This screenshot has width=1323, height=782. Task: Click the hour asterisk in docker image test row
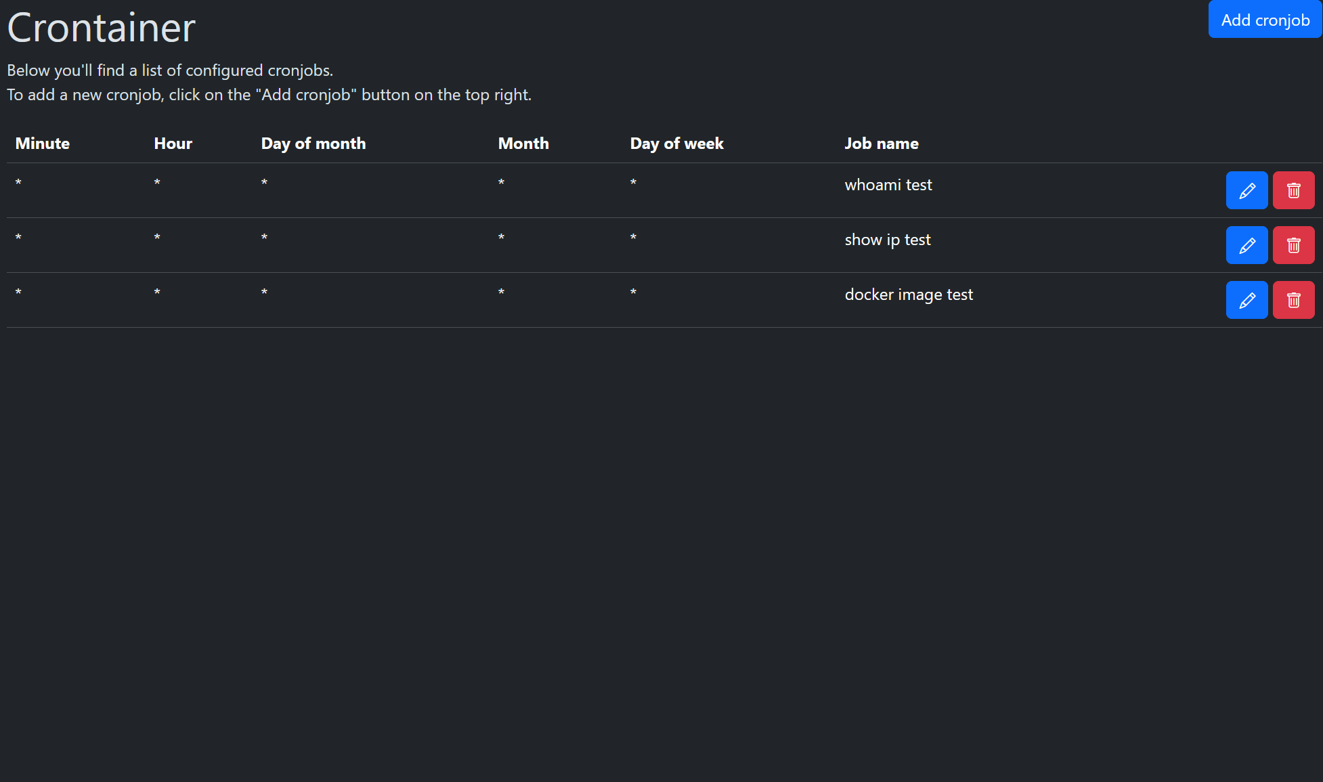click(x=157, y=292)
